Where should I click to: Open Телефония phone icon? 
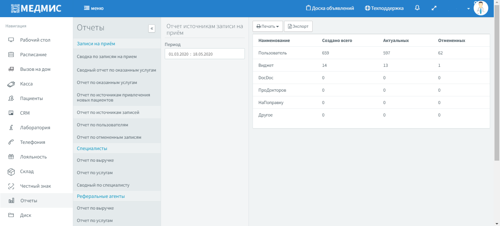[11, 142]
